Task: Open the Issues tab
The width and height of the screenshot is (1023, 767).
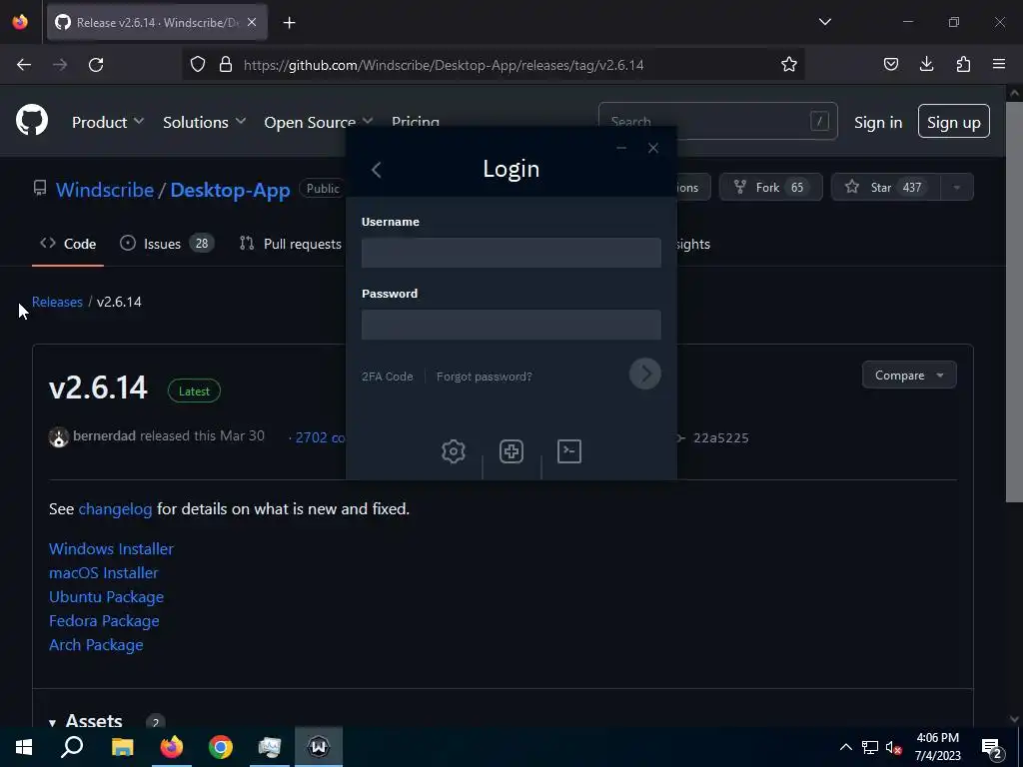Action: (x=167, y=244)
